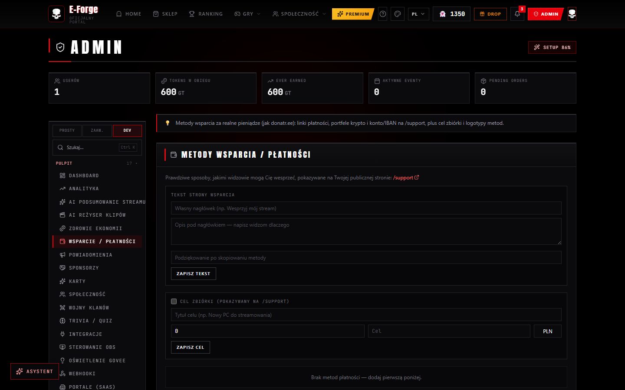625x390 pixels.
Task: Click the Setup 86% progress badge
Action: [x=552, y=47]
